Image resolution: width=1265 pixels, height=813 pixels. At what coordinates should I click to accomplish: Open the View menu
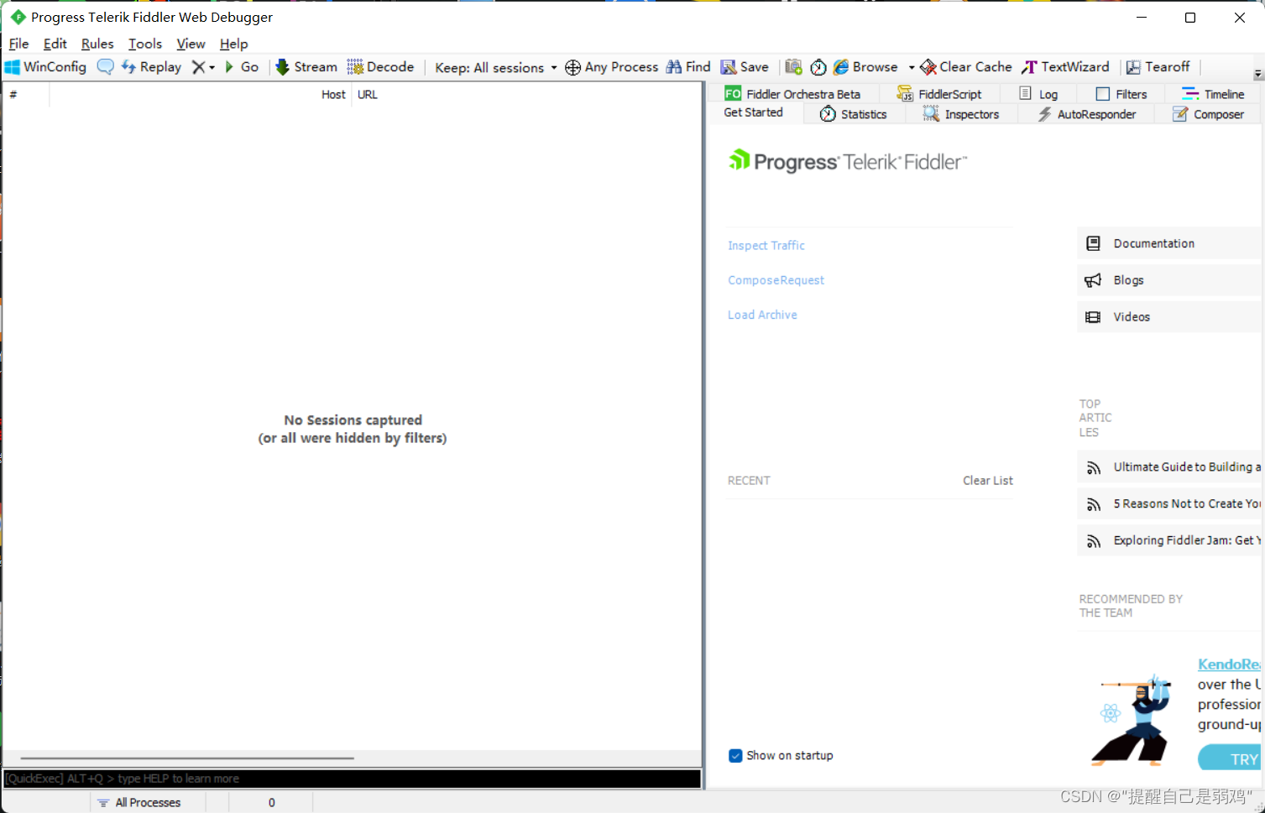pyautogui.click(x=191, y=44)
